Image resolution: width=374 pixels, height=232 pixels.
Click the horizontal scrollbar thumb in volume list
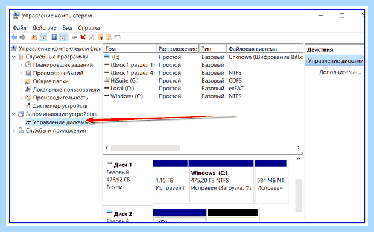[145, 148]
